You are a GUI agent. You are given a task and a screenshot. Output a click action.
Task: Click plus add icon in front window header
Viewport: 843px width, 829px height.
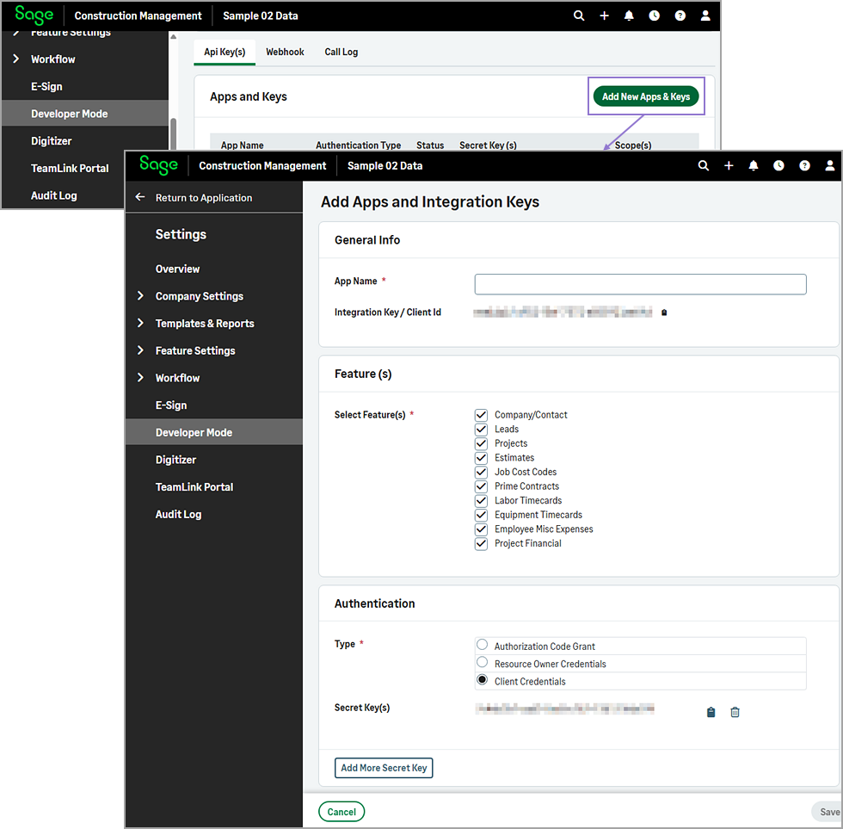(729, 165)
